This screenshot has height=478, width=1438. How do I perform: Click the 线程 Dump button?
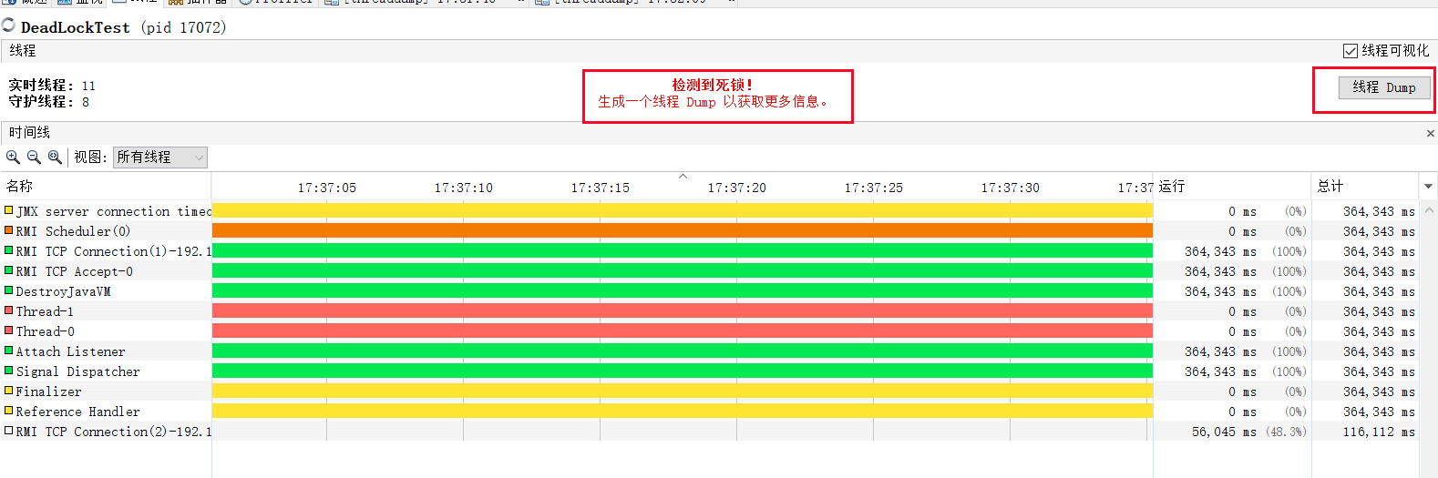click(1384, 87)
